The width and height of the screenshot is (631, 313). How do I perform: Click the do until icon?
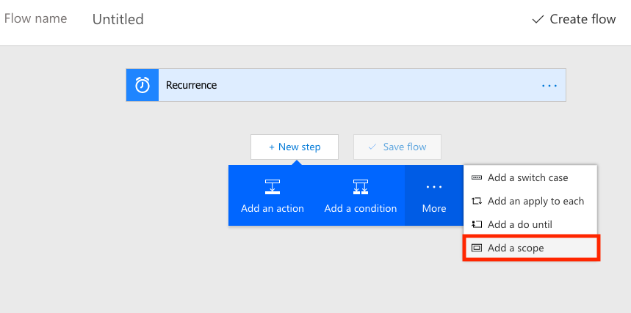[477, 224]
